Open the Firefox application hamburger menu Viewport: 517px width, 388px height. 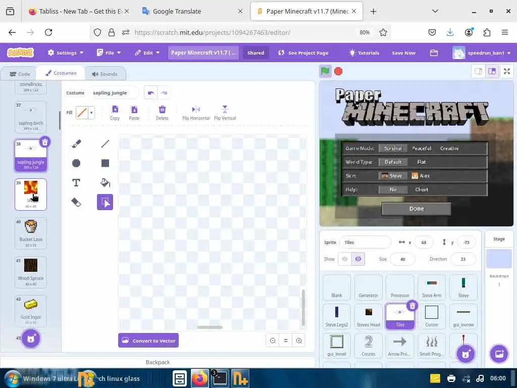[x=504, y=32]
